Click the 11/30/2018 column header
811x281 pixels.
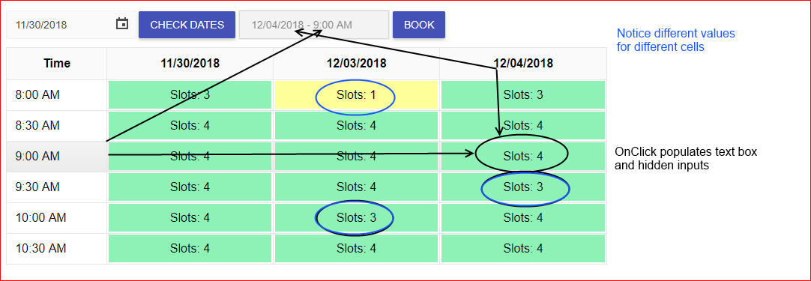click(190, 64)
